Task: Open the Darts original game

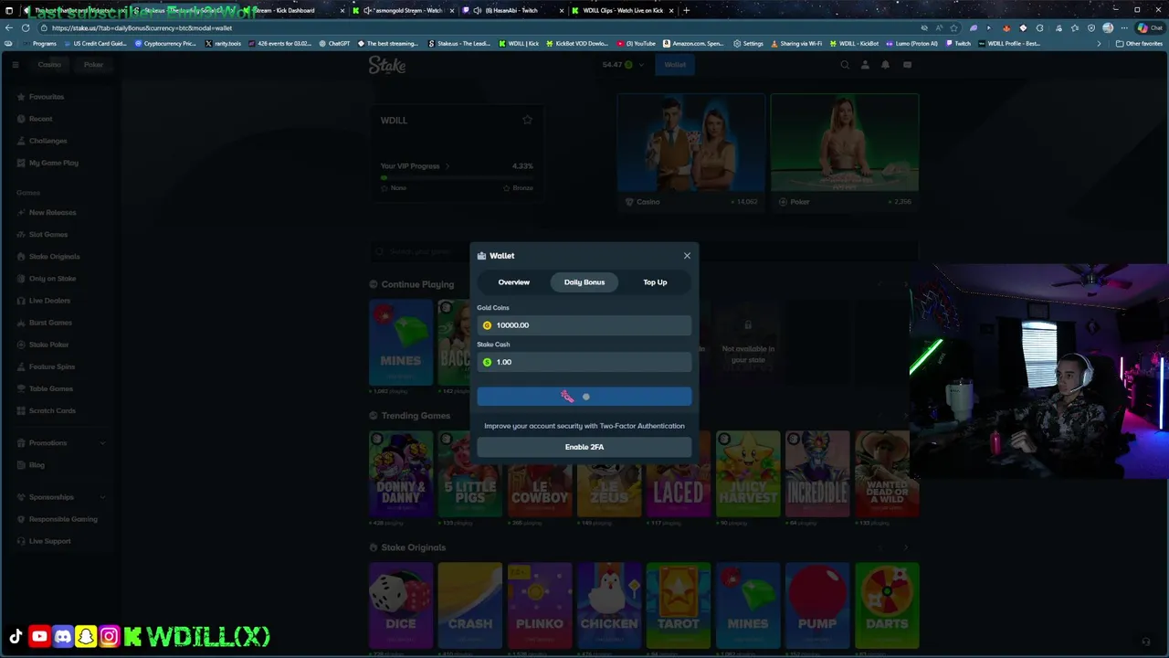Action: (x=887, y=606)
